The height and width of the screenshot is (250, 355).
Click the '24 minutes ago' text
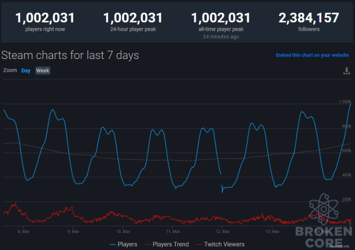pyautogui.click(x=221, y=37)
